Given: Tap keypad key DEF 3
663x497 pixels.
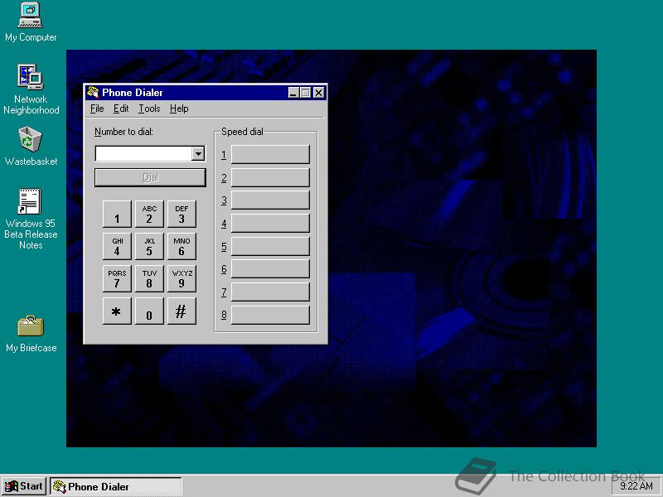Looking at the screenshot, I should click(x=181, y=214).
